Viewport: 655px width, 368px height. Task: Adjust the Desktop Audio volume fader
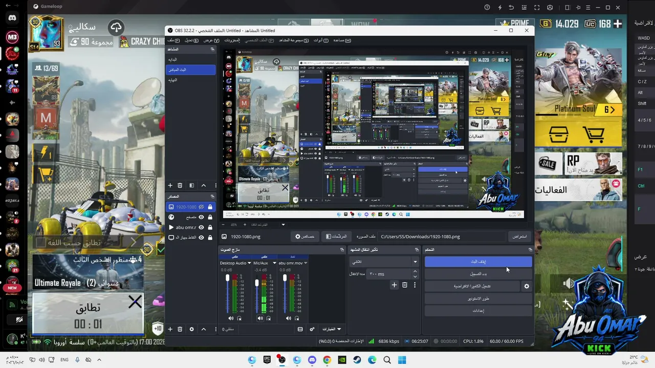(228, 278)
